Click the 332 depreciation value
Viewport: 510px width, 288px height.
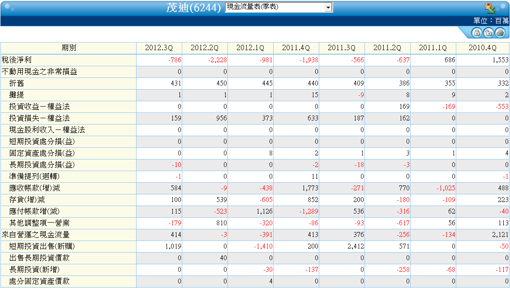pyautogui.click(x=503, y=83)
